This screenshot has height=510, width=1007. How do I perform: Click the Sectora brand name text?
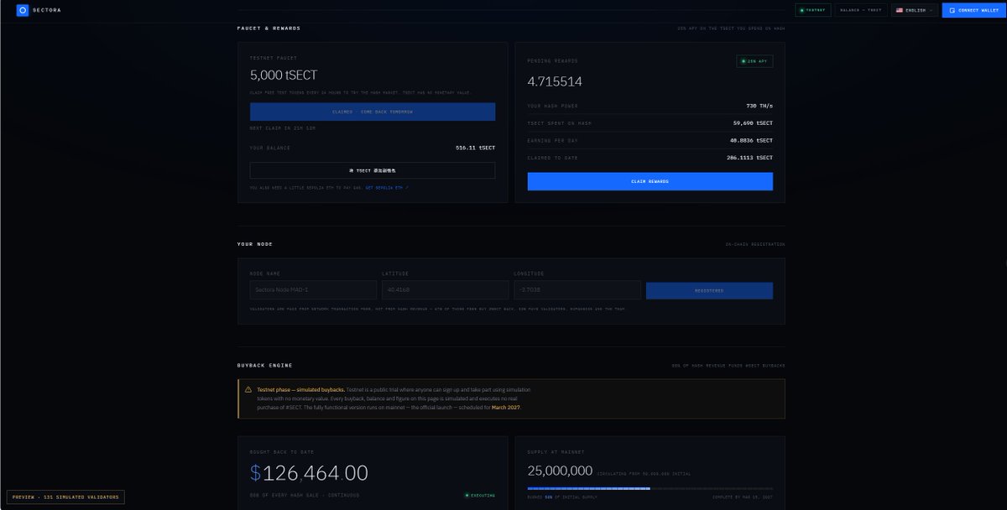46,10
